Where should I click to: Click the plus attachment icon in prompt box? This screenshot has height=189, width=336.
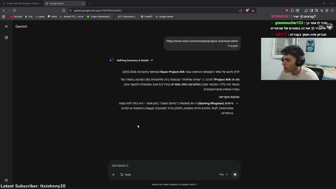[x=113, y=175]
